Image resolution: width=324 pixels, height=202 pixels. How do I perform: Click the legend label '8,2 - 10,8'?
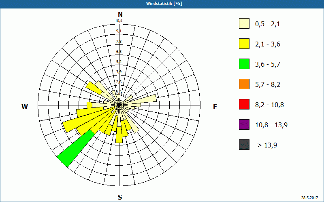click(x=269, y=105)
